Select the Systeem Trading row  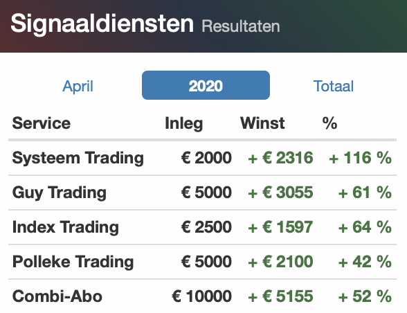click(x=202, y=158)
